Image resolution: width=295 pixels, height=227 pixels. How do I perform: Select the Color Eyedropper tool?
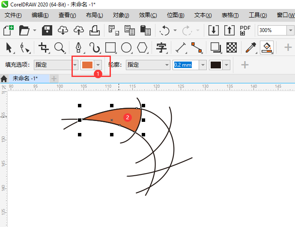[x=251, y=47]
